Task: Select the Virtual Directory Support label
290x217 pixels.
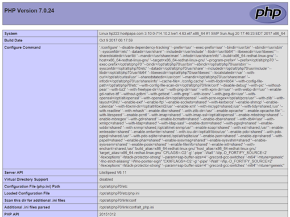Action: 26,180
